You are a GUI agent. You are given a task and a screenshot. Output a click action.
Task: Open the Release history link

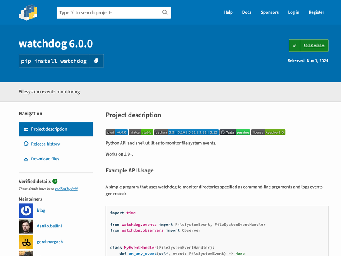pyautogui.click(x=45, y=144)
